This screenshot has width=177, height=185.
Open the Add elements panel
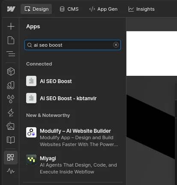(11, 27)
